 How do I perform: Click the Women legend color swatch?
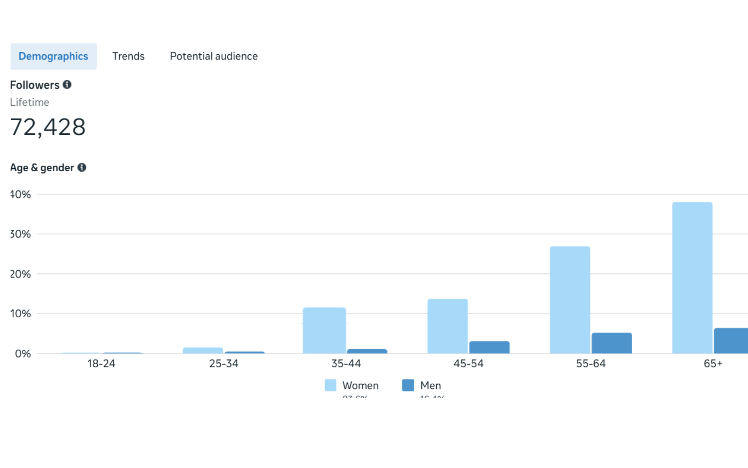[x=331, y=385]
